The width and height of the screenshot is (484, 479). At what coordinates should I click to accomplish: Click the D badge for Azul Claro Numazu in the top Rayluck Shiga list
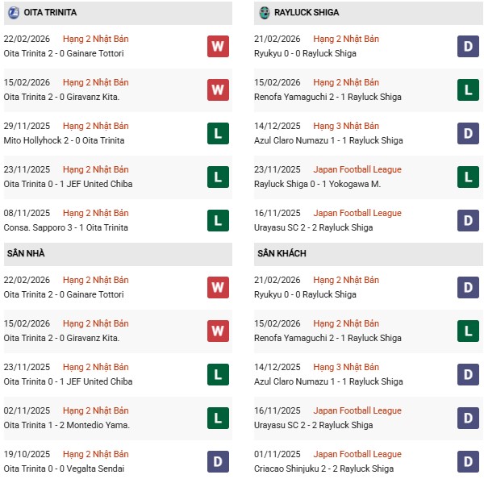tap(469, 134)
